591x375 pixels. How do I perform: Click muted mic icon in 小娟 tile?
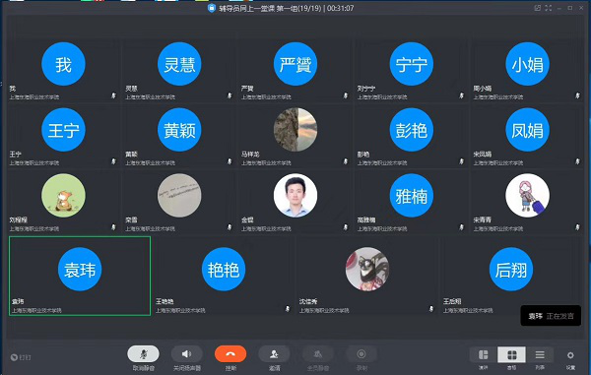coord(577,95)
